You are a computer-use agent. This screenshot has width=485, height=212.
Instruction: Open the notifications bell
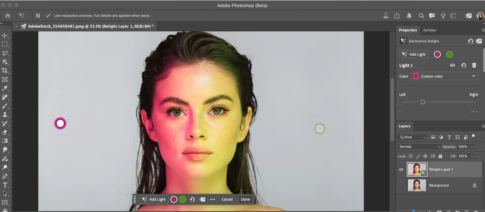click(x=409, y=15)
